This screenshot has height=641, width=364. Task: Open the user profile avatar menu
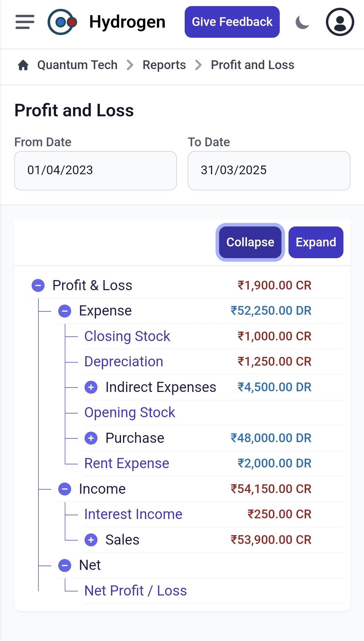point(340,22)
